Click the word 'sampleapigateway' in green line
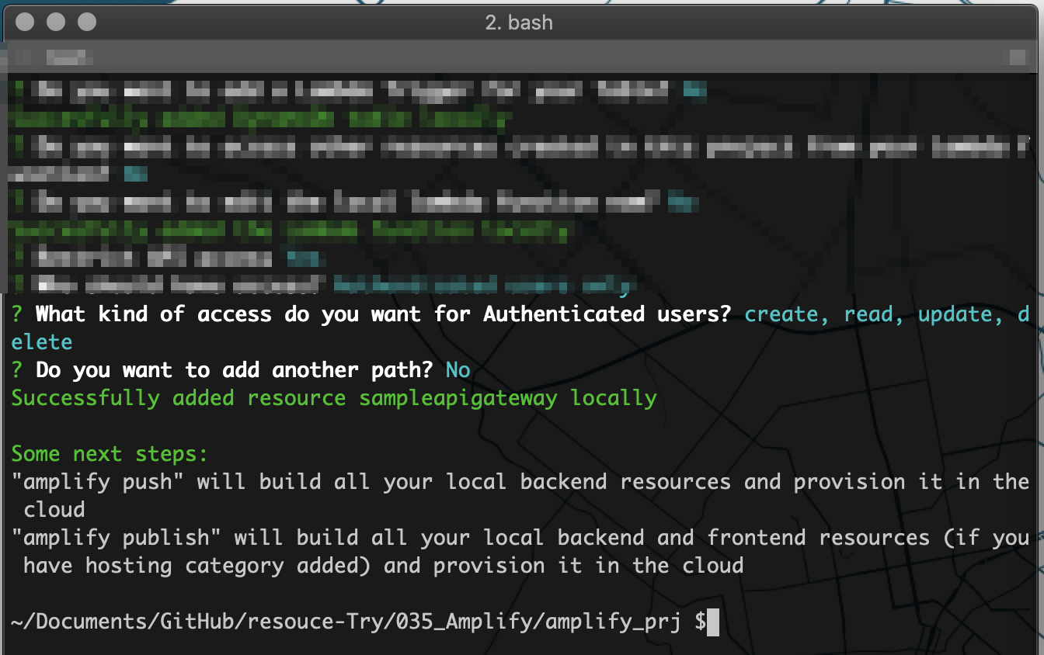 click(x=458, y=398)
